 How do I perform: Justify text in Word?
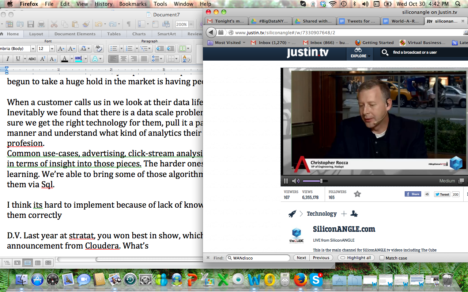(x=144, y=59)
